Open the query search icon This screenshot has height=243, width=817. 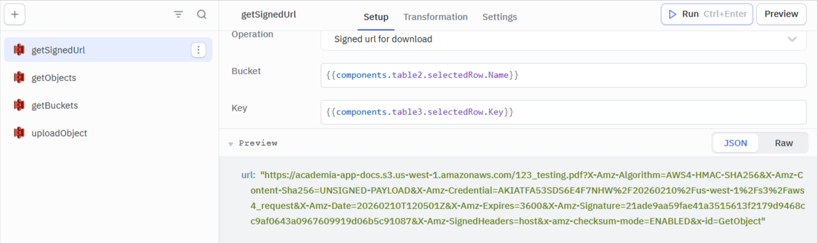[x=202, y=14]
